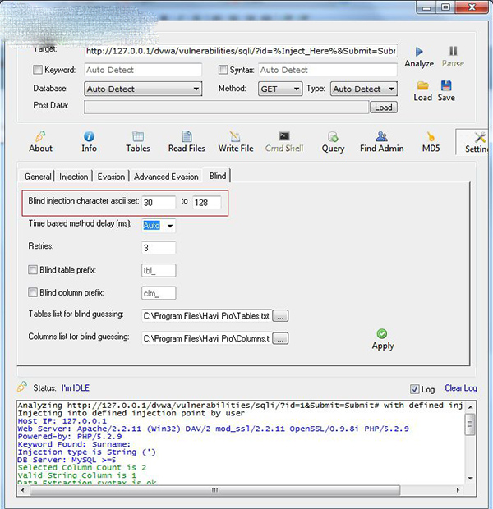Switch to the Advanced Evasion tab
493x509 pixels.
166,177
